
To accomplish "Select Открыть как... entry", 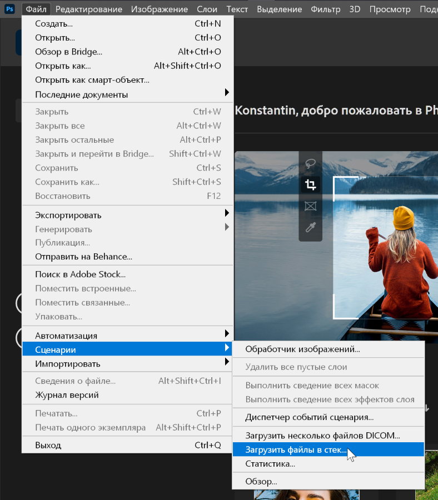I will [128, 66].
